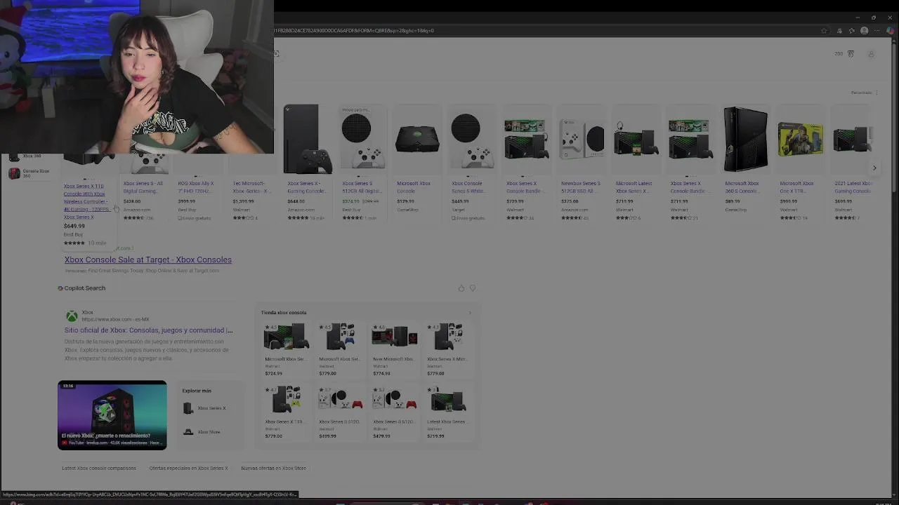Open $719.99 Latest Xbox Series shop item
This screenshot has height=505, width=899.
(448, 412)
